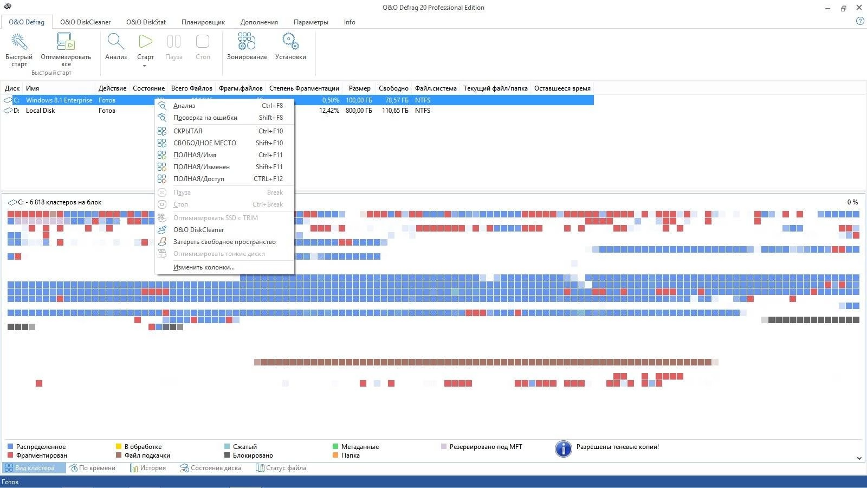867x488 pixels.
Task: Select ПОЛНАЯ/Доступ method
Action: [224, 179]
